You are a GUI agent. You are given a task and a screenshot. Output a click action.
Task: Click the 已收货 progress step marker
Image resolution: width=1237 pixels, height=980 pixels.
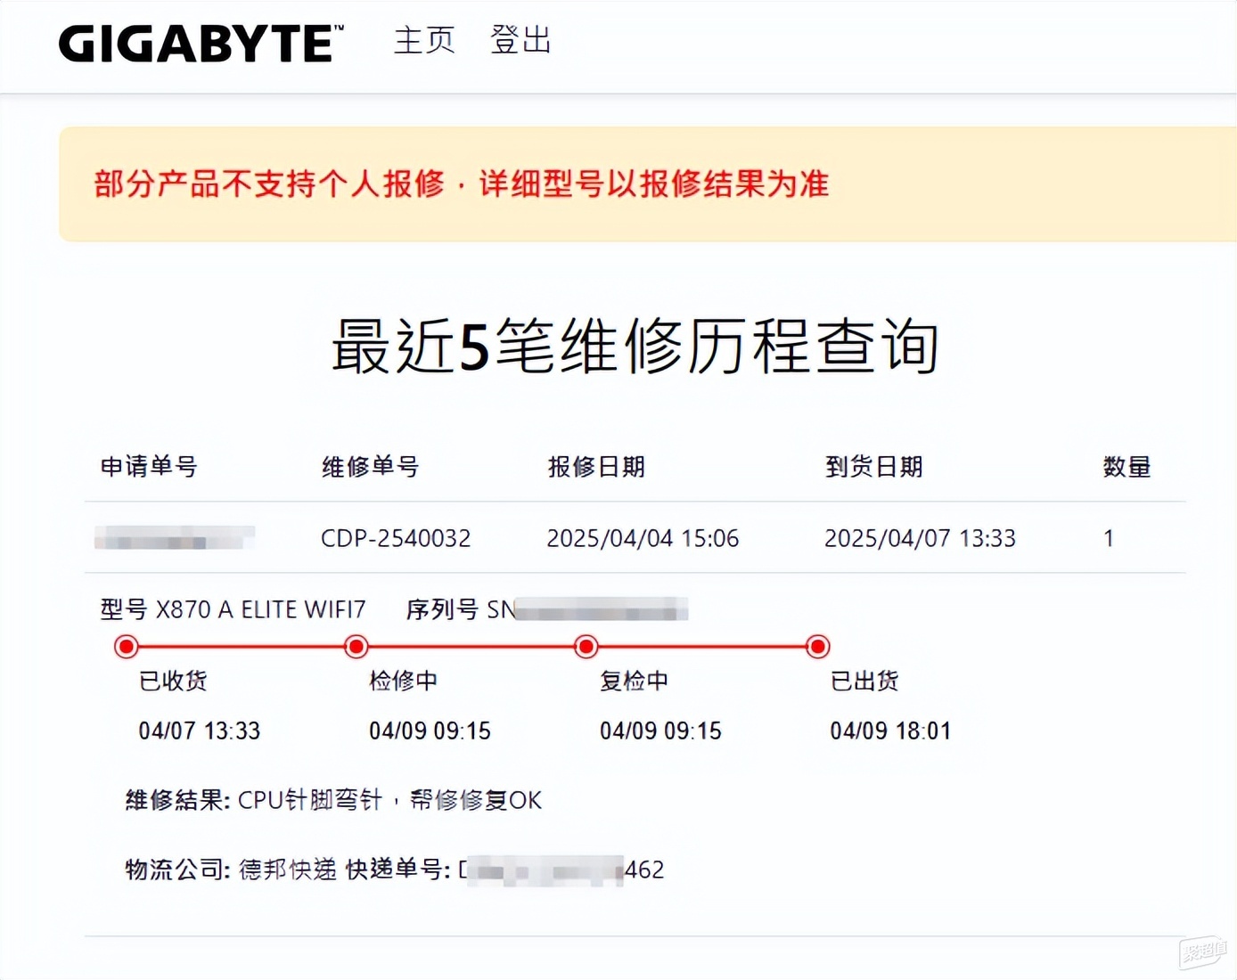click(x=127, y=647)
